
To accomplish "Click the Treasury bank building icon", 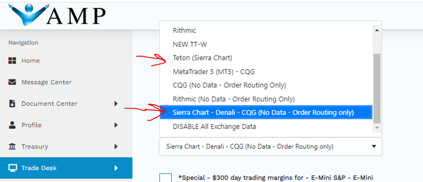I will point(12,146).
